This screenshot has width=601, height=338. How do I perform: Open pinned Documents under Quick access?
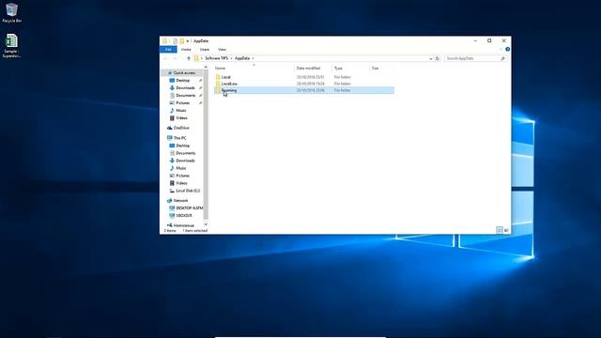(x=186, y=96)
